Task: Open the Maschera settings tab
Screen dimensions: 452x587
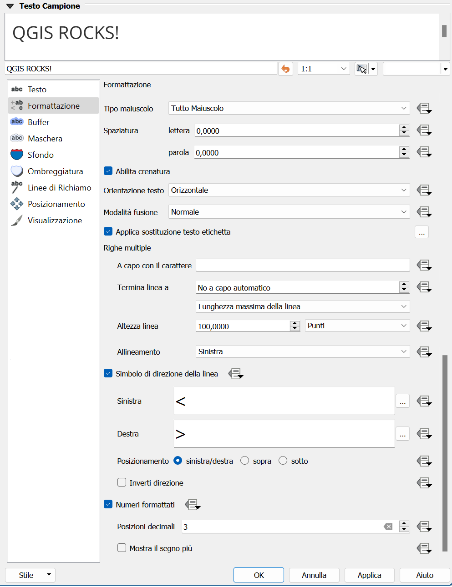Action: tap(54, 138)
